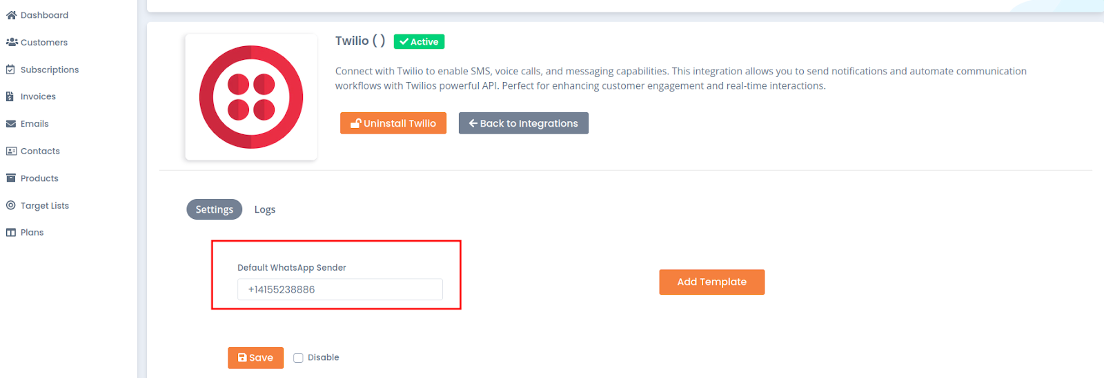The width and height of the screenshot is (1104, 378).
Task: Go Back to Integrations
Action: point(524,123)
